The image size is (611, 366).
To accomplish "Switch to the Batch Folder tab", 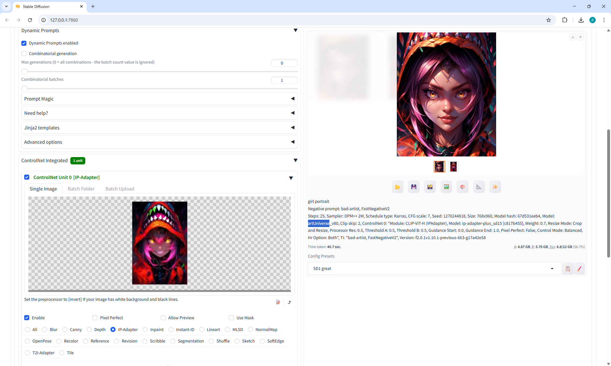I will tap(81, 189).
